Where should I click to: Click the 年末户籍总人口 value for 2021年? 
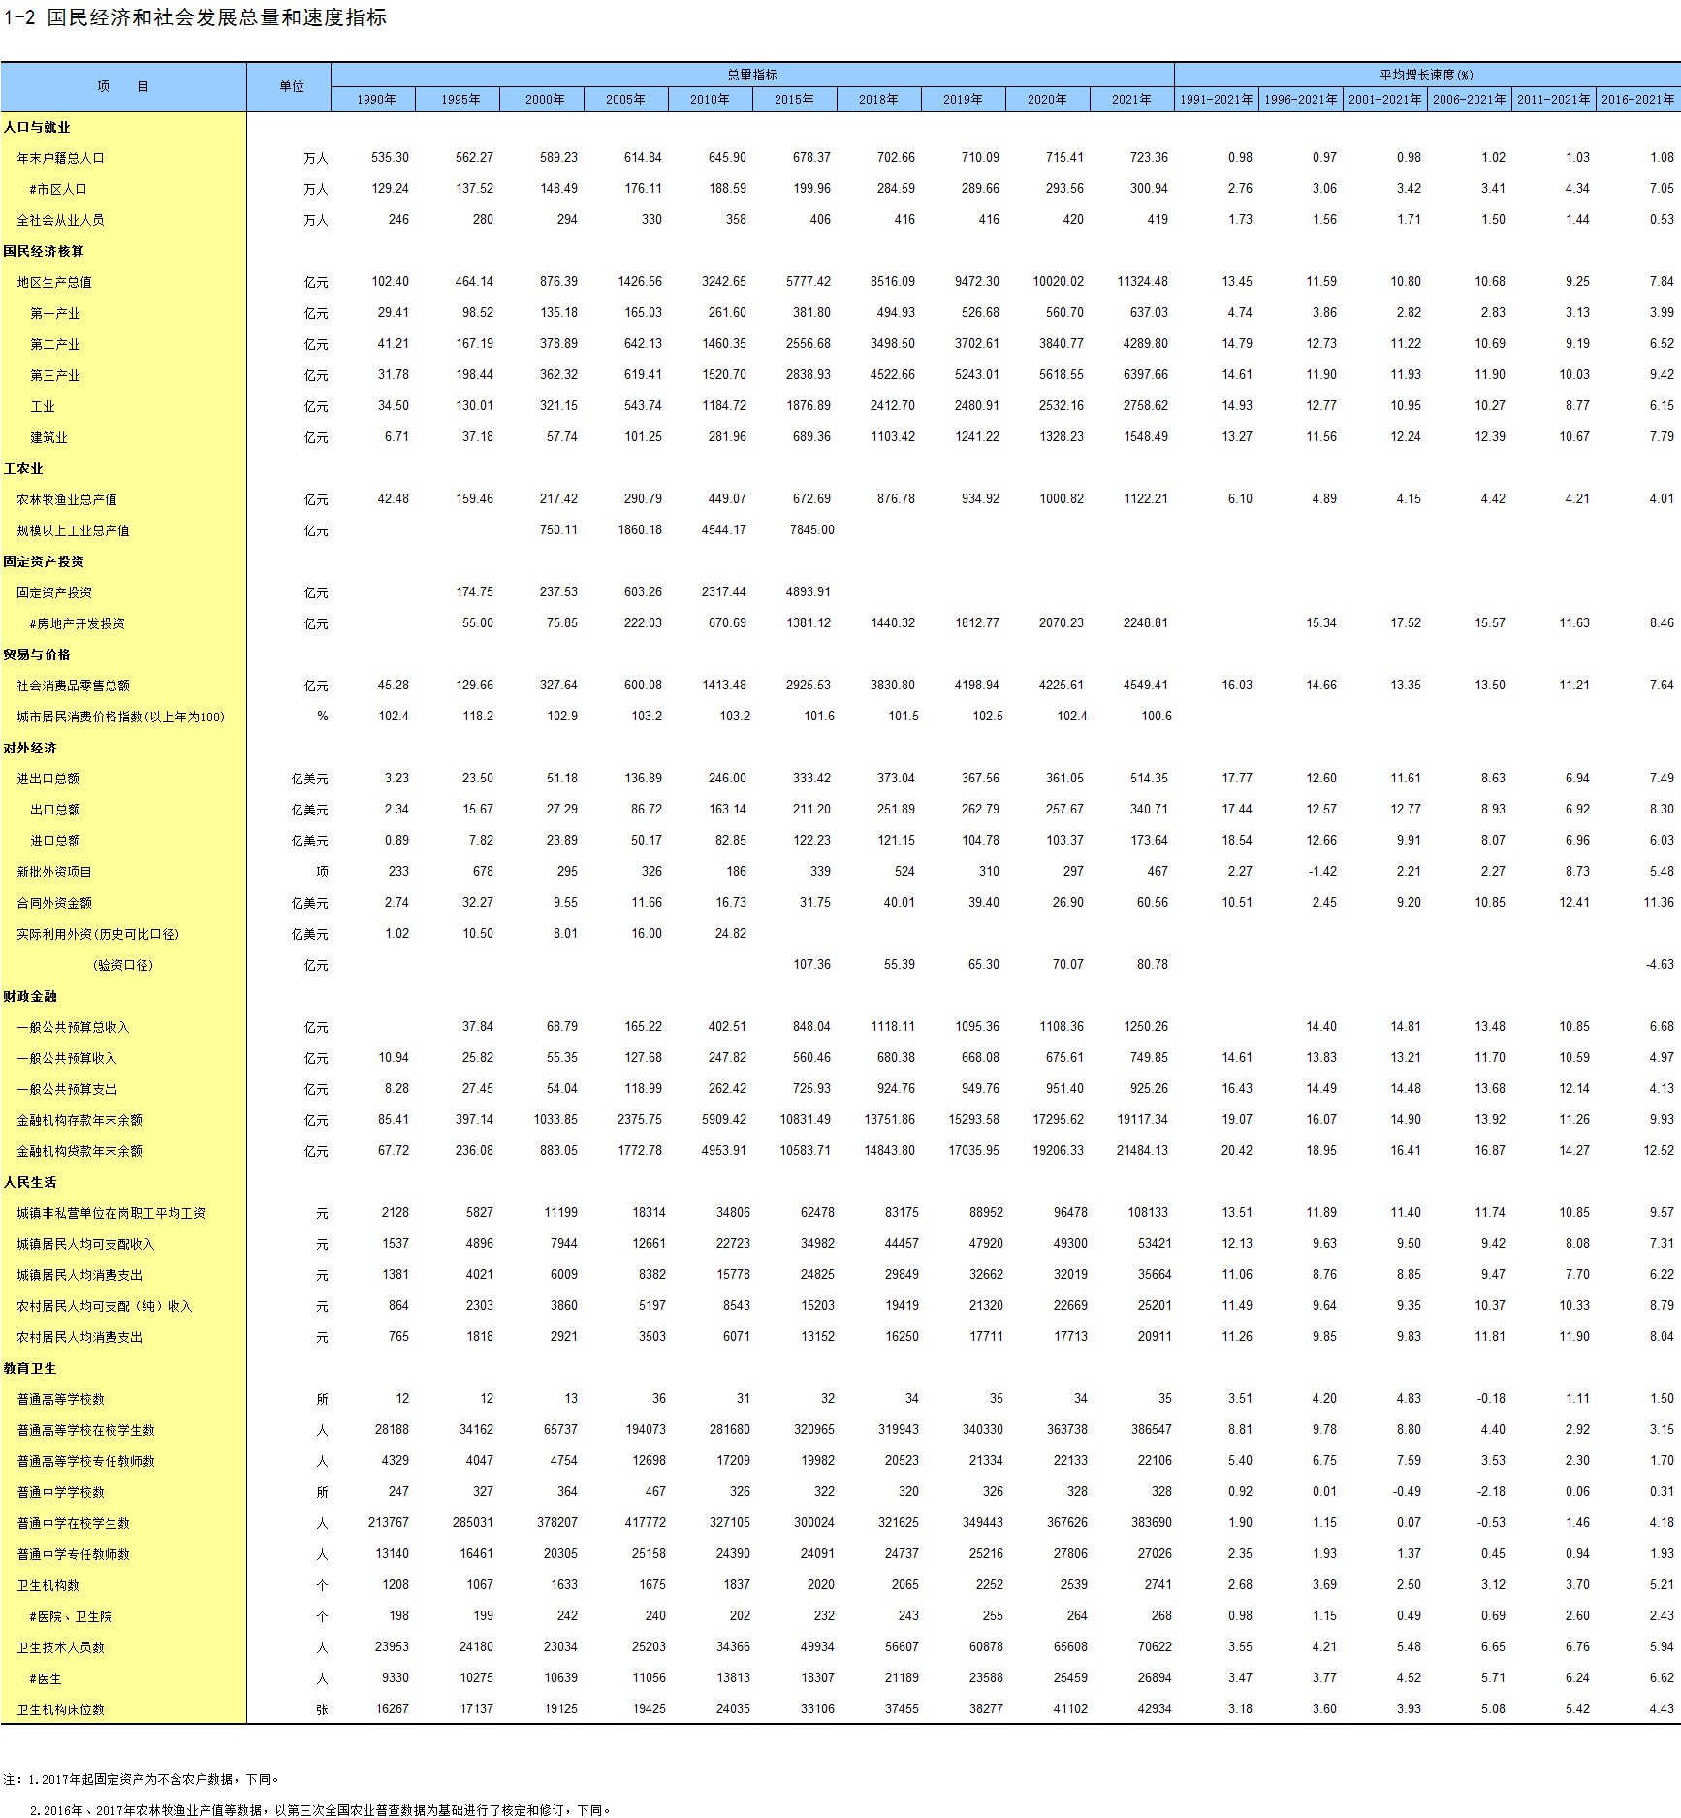(1148, 158)
